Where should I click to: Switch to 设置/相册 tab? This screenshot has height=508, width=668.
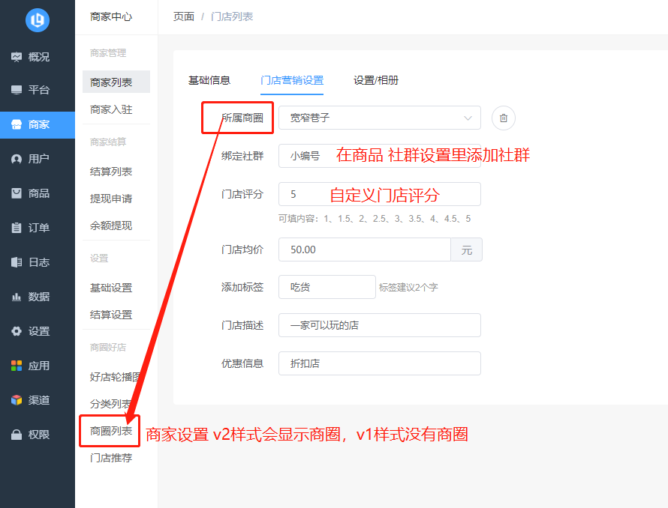376,80
